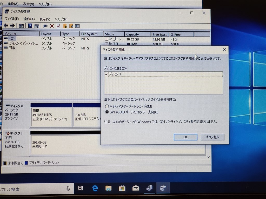Confirm disk initialization with OK

185,137
